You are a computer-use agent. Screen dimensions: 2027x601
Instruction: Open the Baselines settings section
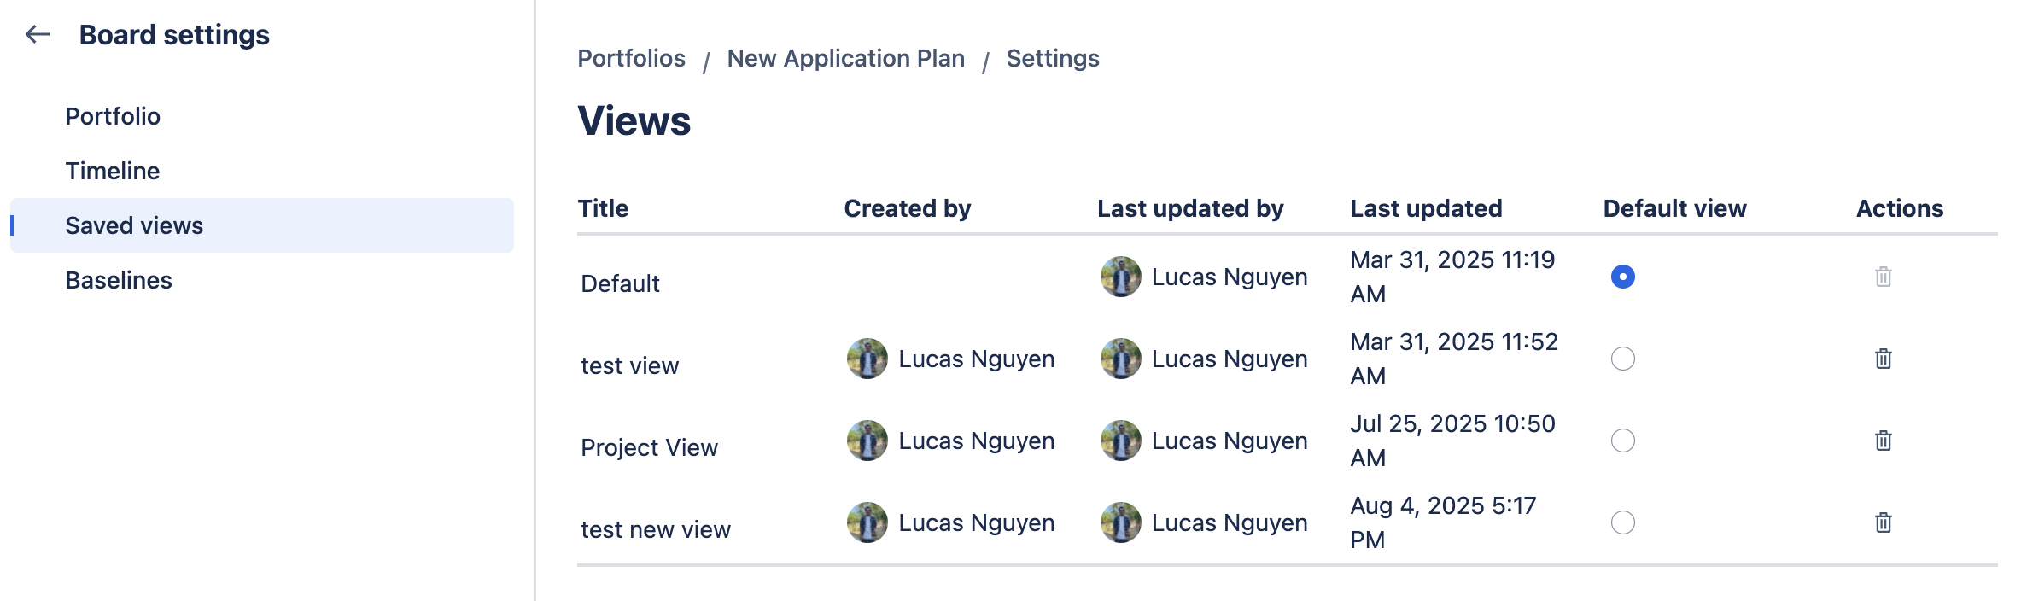(x=119, y=280)
